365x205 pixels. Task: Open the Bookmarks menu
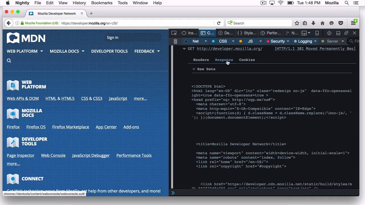[102, 3]
